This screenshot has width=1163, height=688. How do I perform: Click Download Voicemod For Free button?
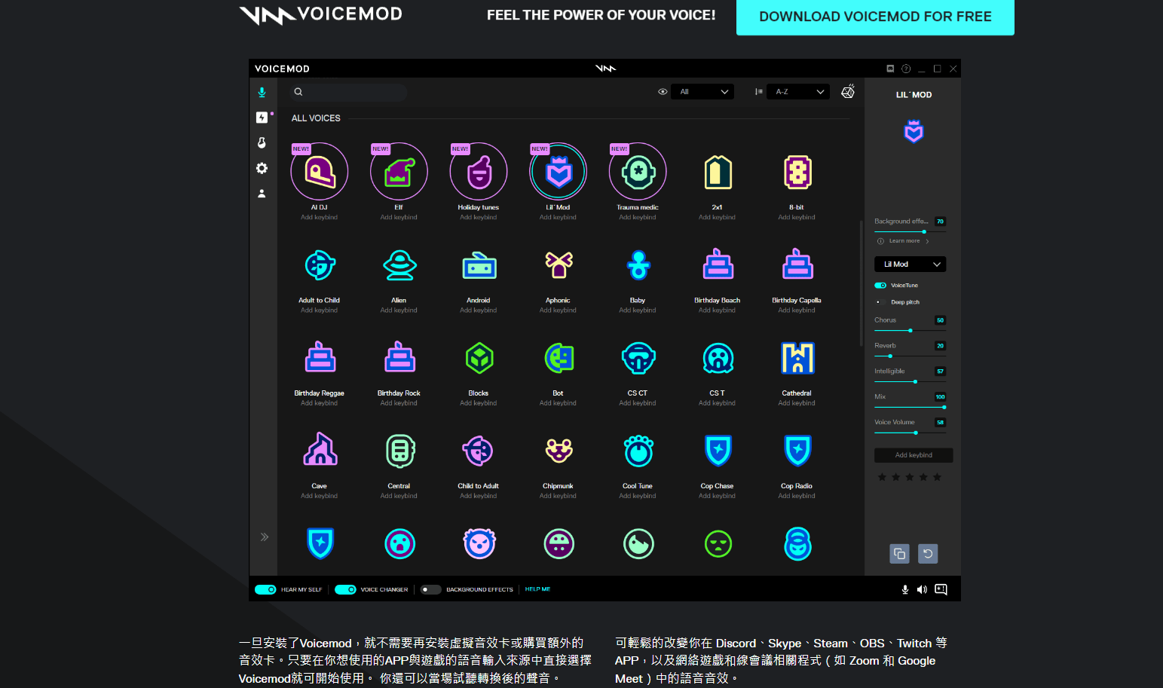tap(874, 17)
